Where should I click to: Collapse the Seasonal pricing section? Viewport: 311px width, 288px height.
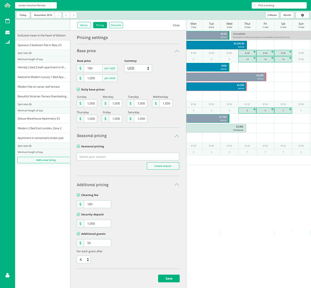[177, 136]
